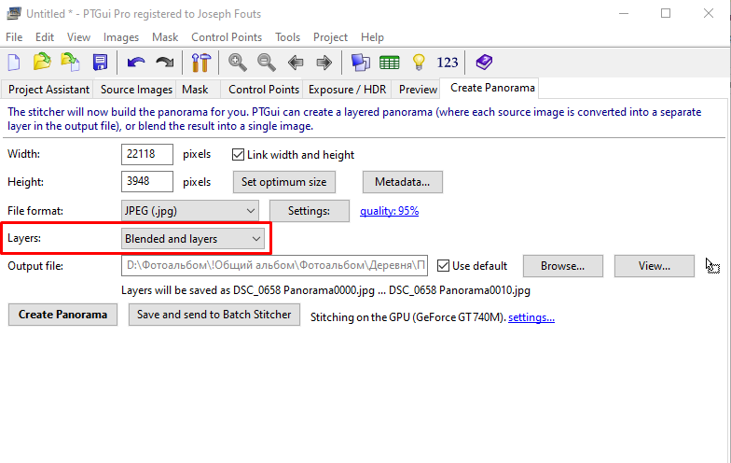Switch to the Exposure / HDR tab

coord(347,90)
